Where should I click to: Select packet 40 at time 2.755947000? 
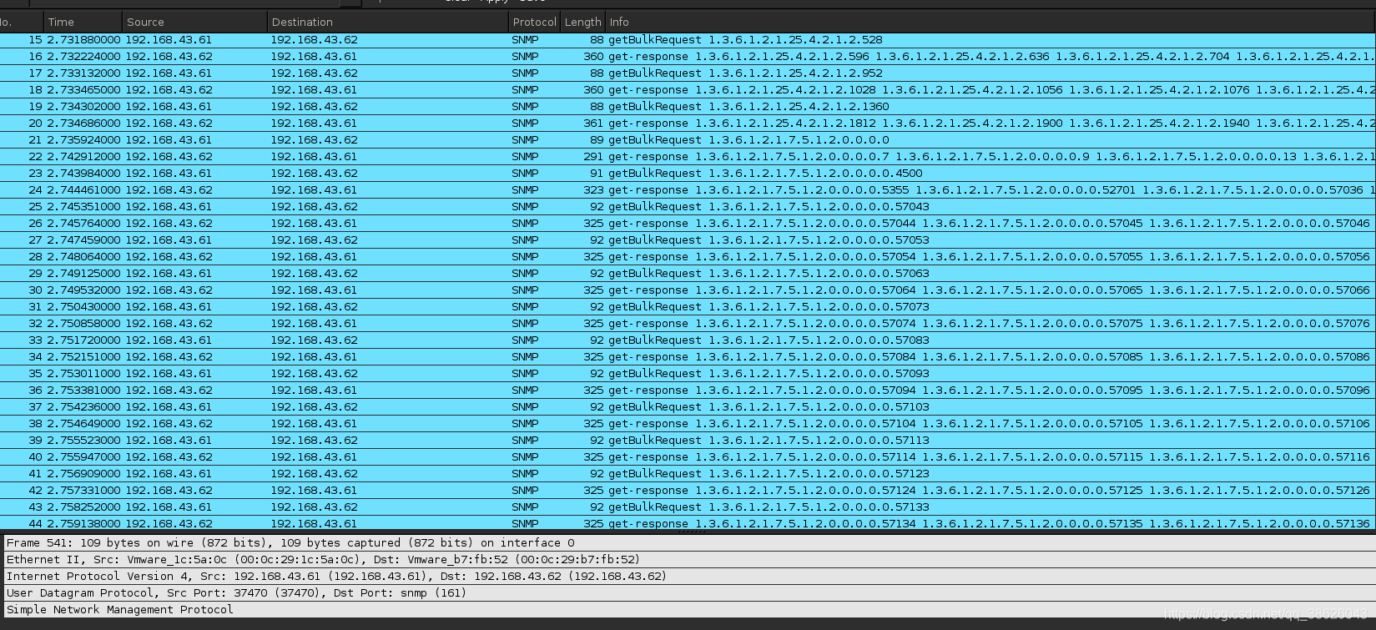(x=688, y=457)
